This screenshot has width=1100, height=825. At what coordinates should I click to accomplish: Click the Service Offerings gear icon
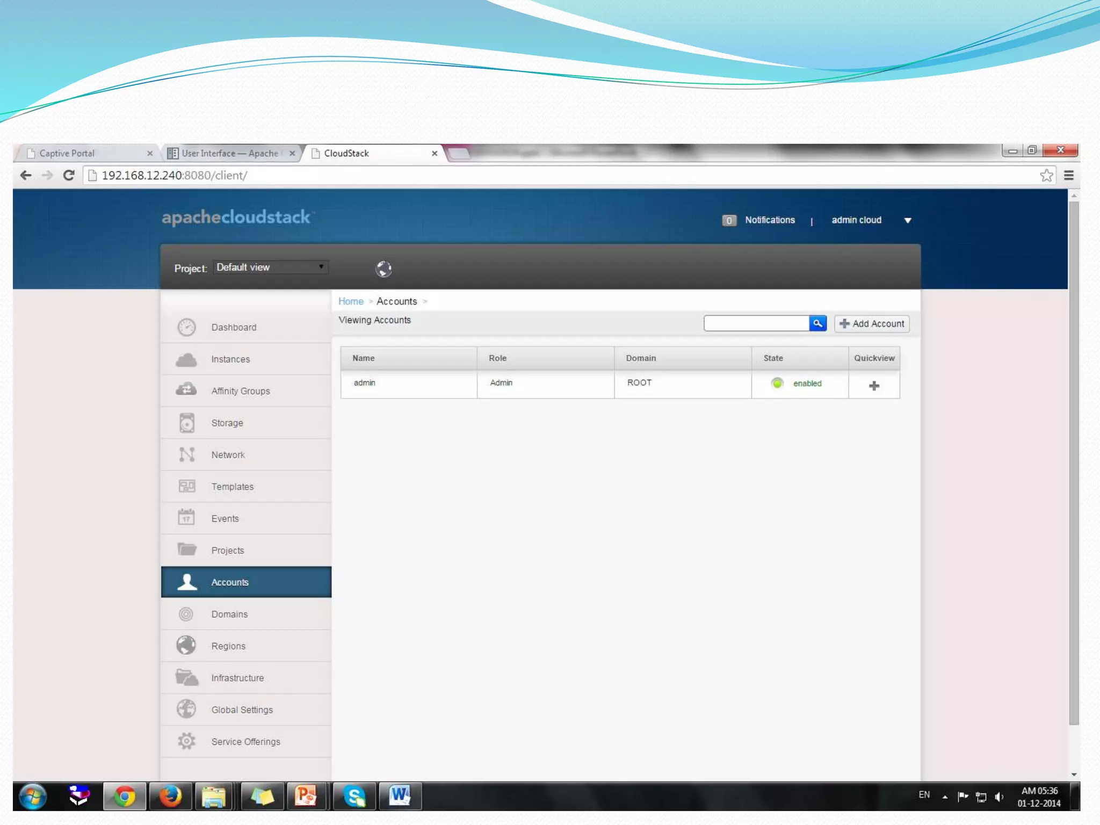[x=186, y=741]
